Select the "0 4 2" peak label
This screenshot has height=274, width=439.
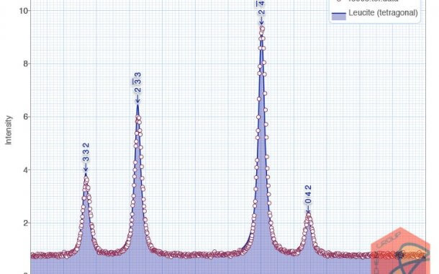(x=308, y=195)
